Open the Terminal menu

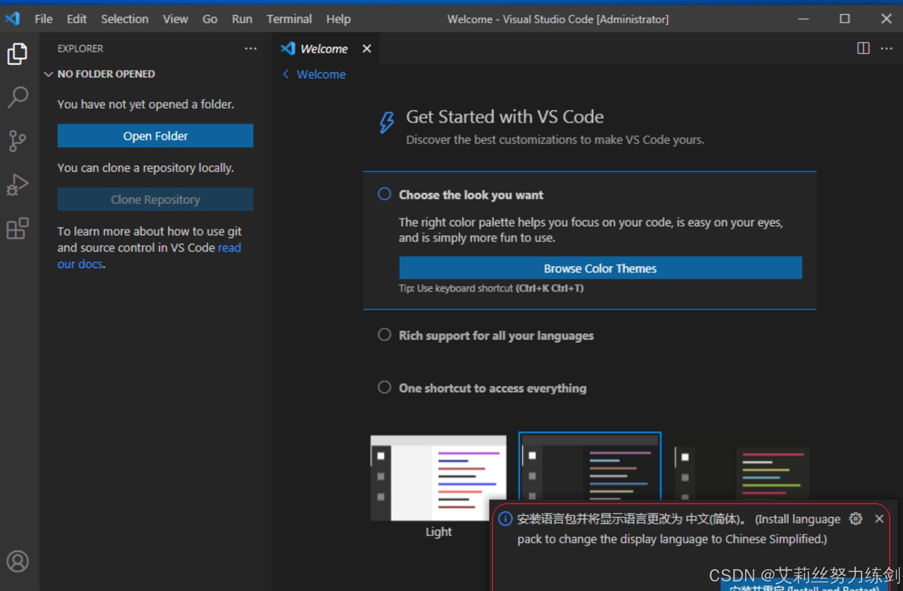click(x=289, y=19)
